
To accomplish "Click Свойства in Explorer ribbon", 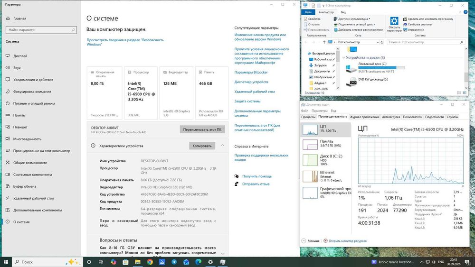I will pos(312,19).
